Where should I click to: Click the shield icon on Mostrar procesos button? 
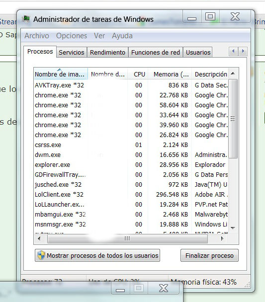click(41, 255)
